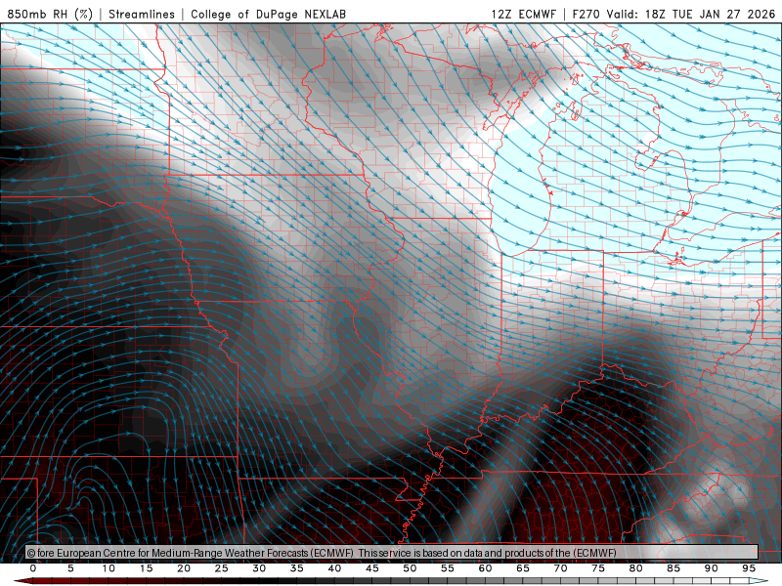782x586 pixels.
Task: Select the "10" tick label on the color scale
Action: pyautogui.click(x=109, y=568)
